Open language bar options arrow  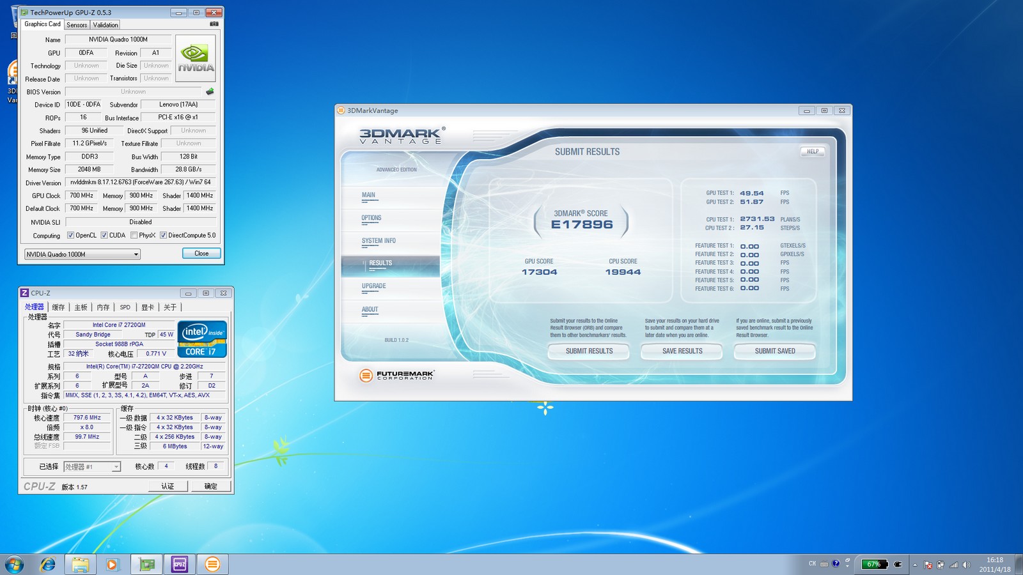[847, 567]
